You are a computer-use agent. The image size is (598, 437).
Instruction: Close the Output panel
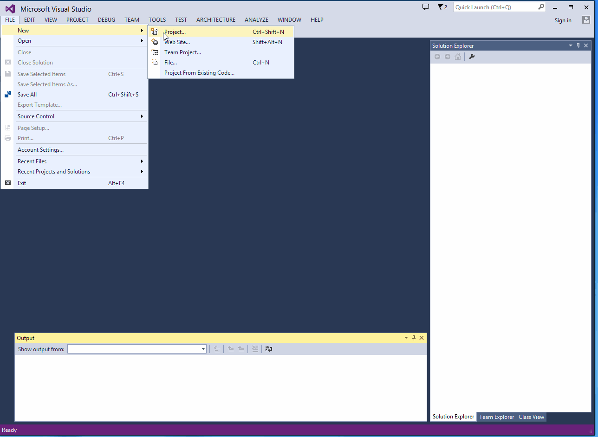tap(422, 338)
